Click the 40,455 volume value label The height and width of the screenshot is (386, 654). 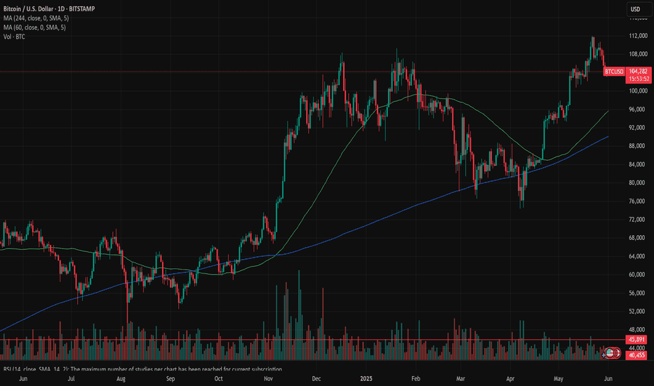(x=636, y=355)
